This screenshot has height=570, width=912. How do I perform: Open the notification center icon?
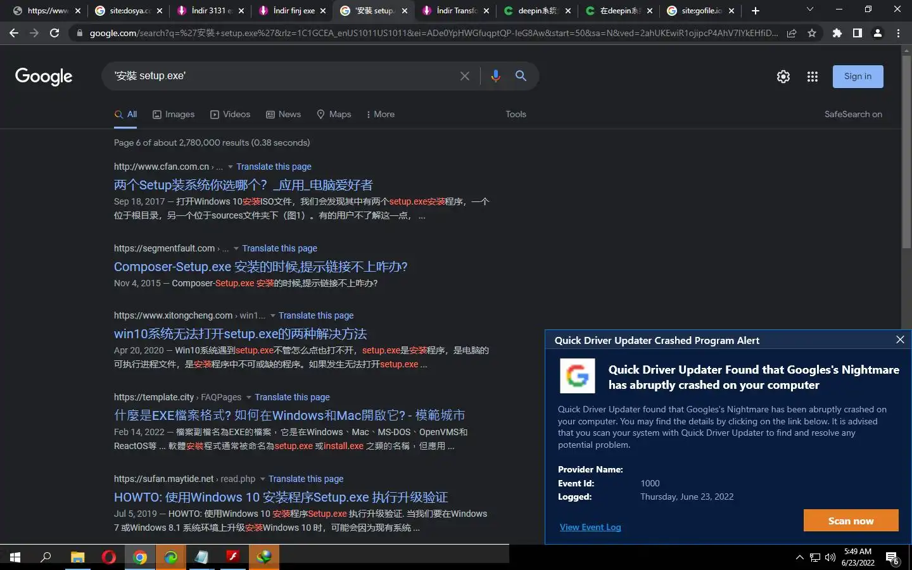coord(892,558)
